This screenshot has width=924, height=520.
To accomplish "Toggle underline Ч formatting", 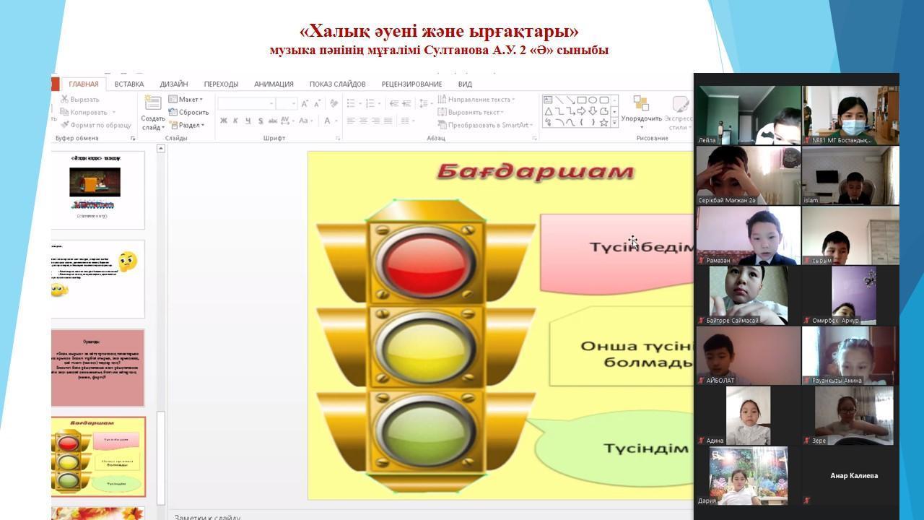I will [x=248, y=121].
